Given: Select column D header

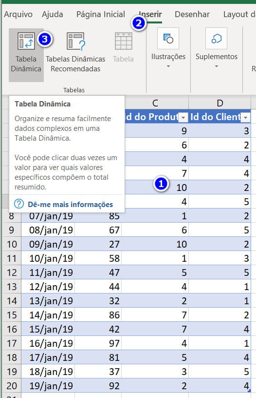Looking at the screenshot, I should coord(220,103).
